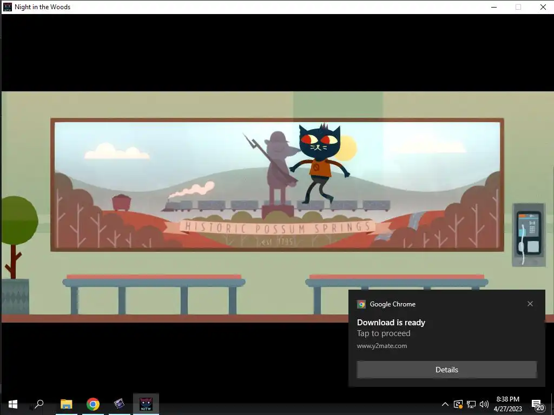Click the Chrome logo in notification header

(361, 304)
